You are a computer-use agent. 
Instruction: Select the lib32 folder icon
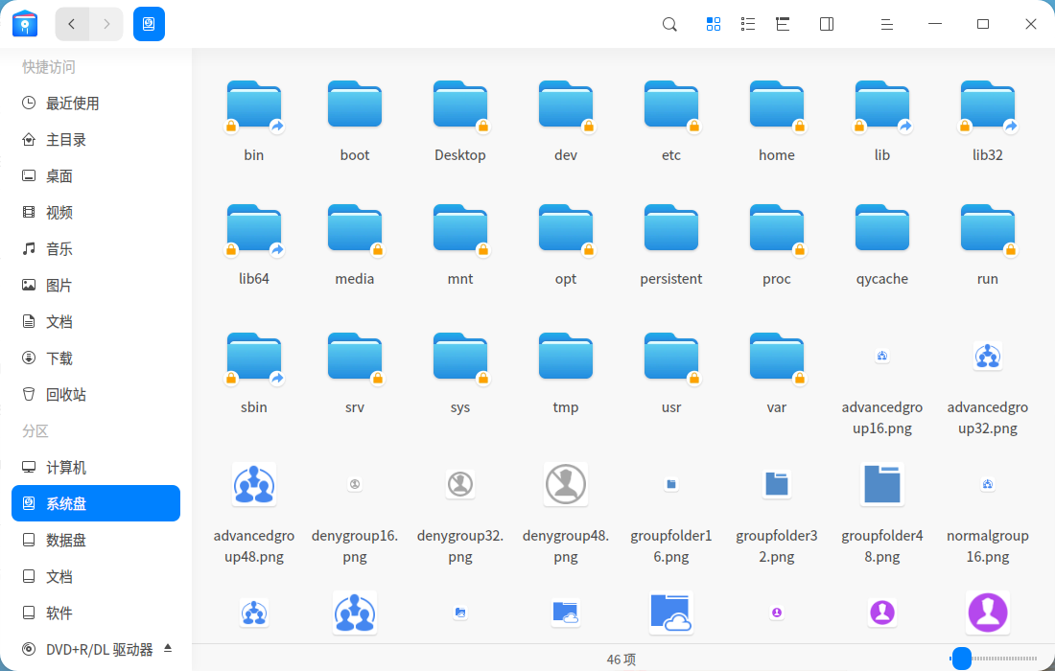[x=988, y=106]
